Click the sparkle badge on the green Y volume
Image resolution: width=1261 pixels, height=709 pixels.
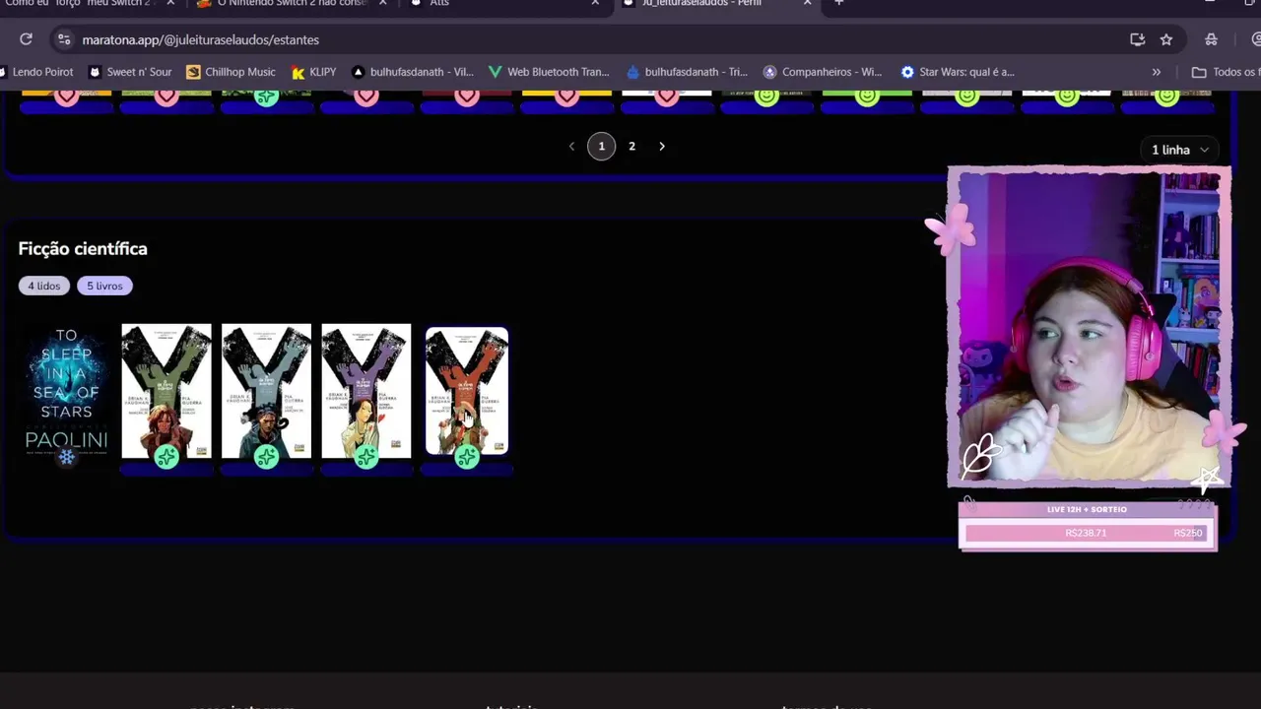[x=166, y=457]
